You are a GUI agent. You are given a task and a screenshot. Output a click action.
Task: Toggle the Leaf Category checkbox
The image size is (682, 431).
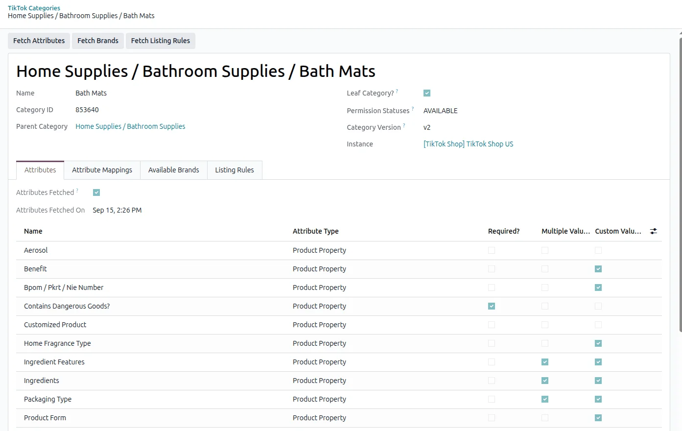coord(427,93)
